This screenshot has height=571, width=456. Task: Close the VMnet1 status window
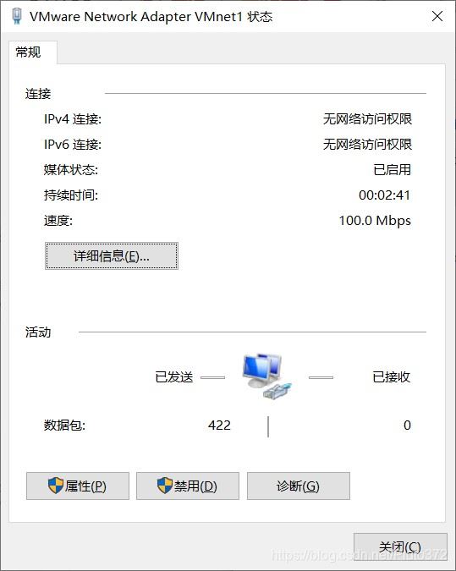[x=437, y=16]
